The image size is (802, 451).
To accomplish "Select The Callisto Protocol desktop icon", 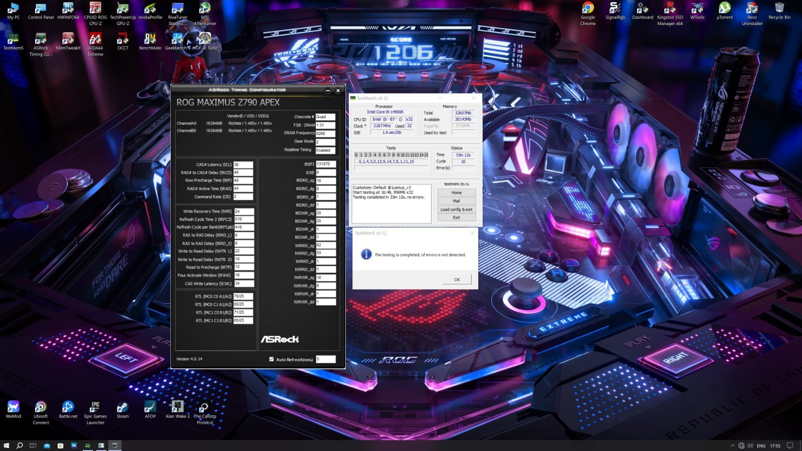I will coord(205,413).
